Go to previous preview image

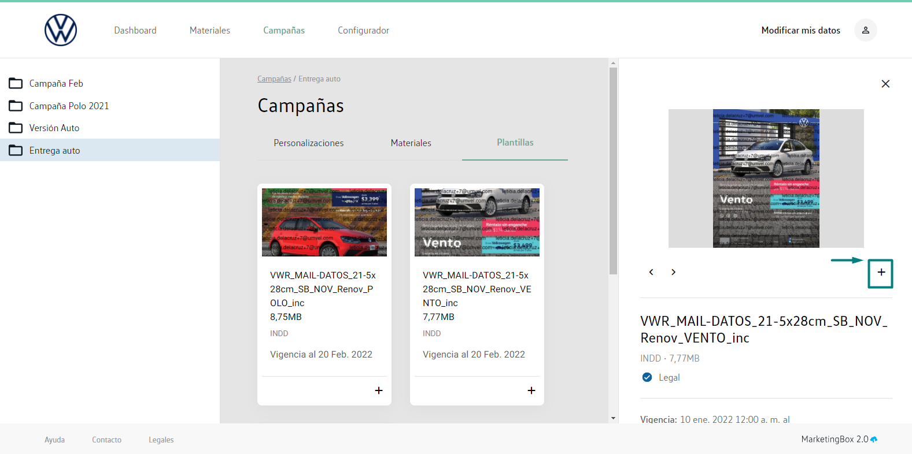point(651,272)
